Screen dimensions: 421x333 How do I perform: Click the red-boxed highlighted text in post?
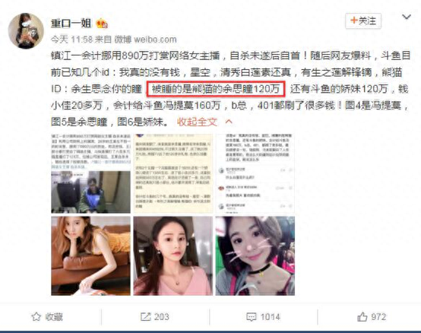tap(215, 89)
